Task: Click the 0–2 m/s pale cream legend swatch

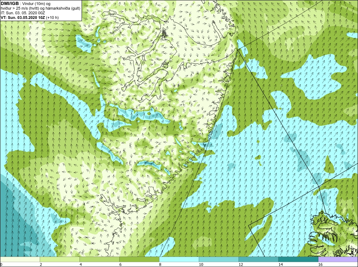Action: [x=20, y=259]
